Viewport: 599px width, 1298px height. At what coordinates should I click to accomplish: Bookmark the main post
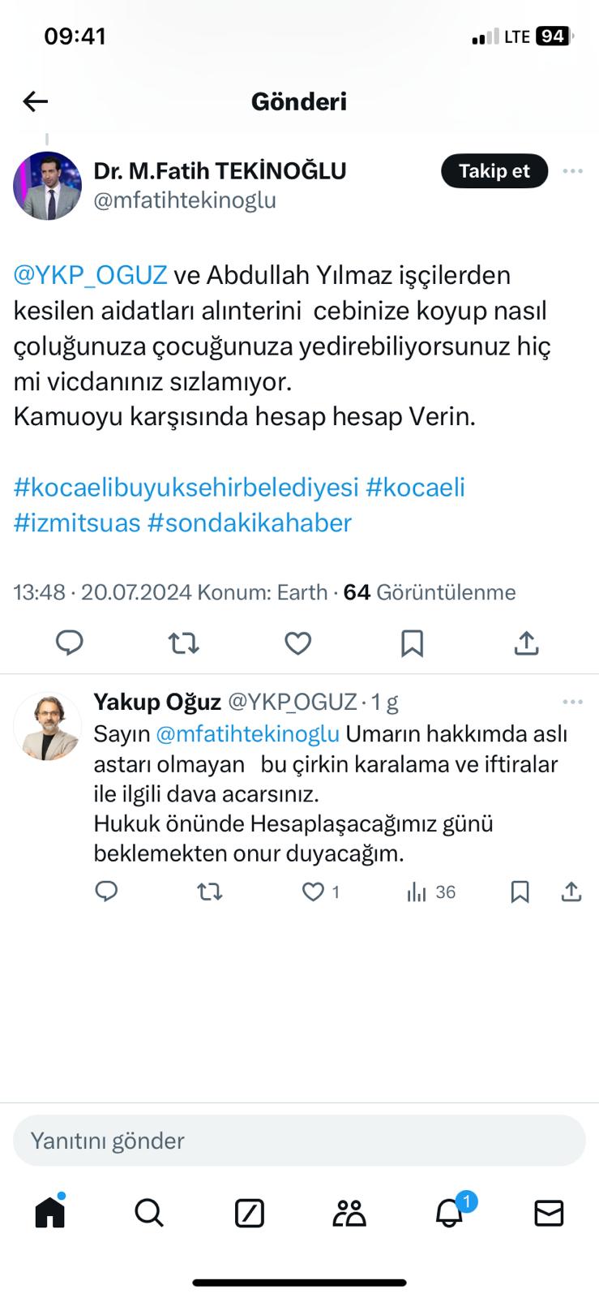pos(413,643)
